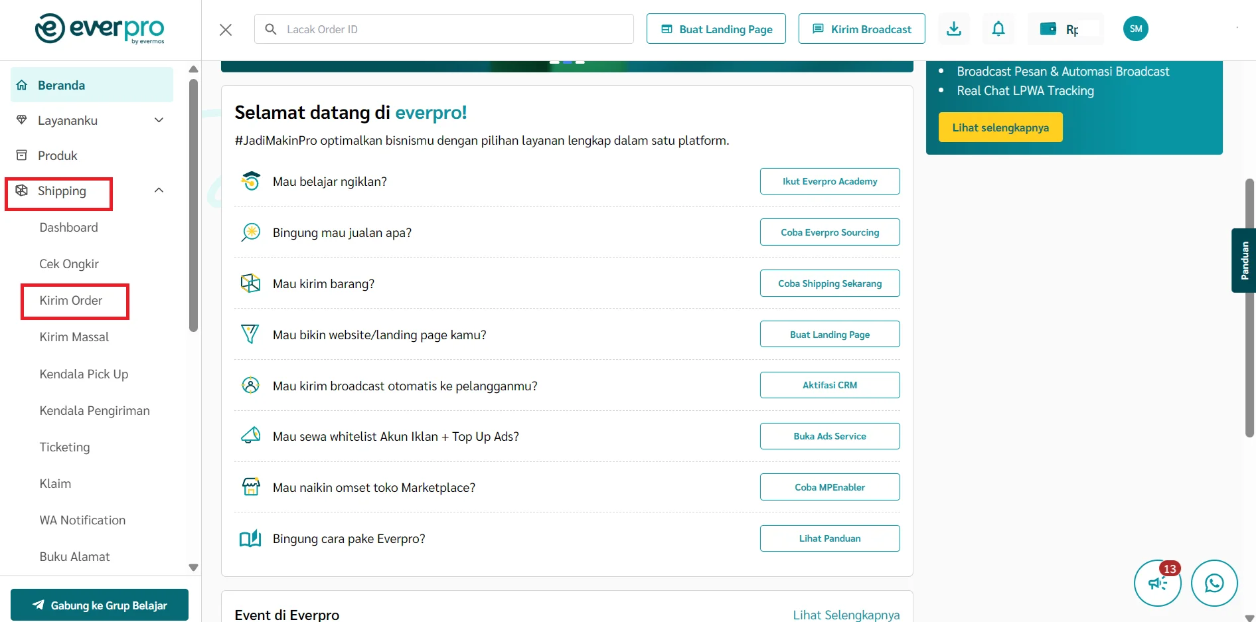Click the Everpro logo

[100, 29]
